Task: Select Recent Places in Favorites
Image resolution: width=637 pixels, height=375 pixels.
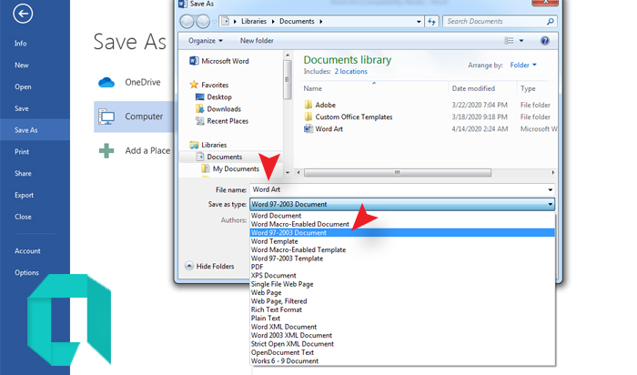Action: coord(227,121)
